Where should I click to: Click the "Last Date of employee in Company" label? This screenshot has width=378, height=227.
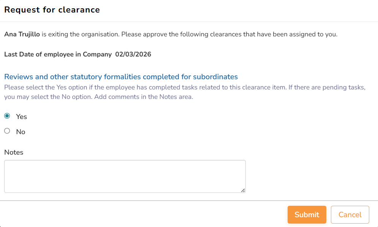point(58,54)
